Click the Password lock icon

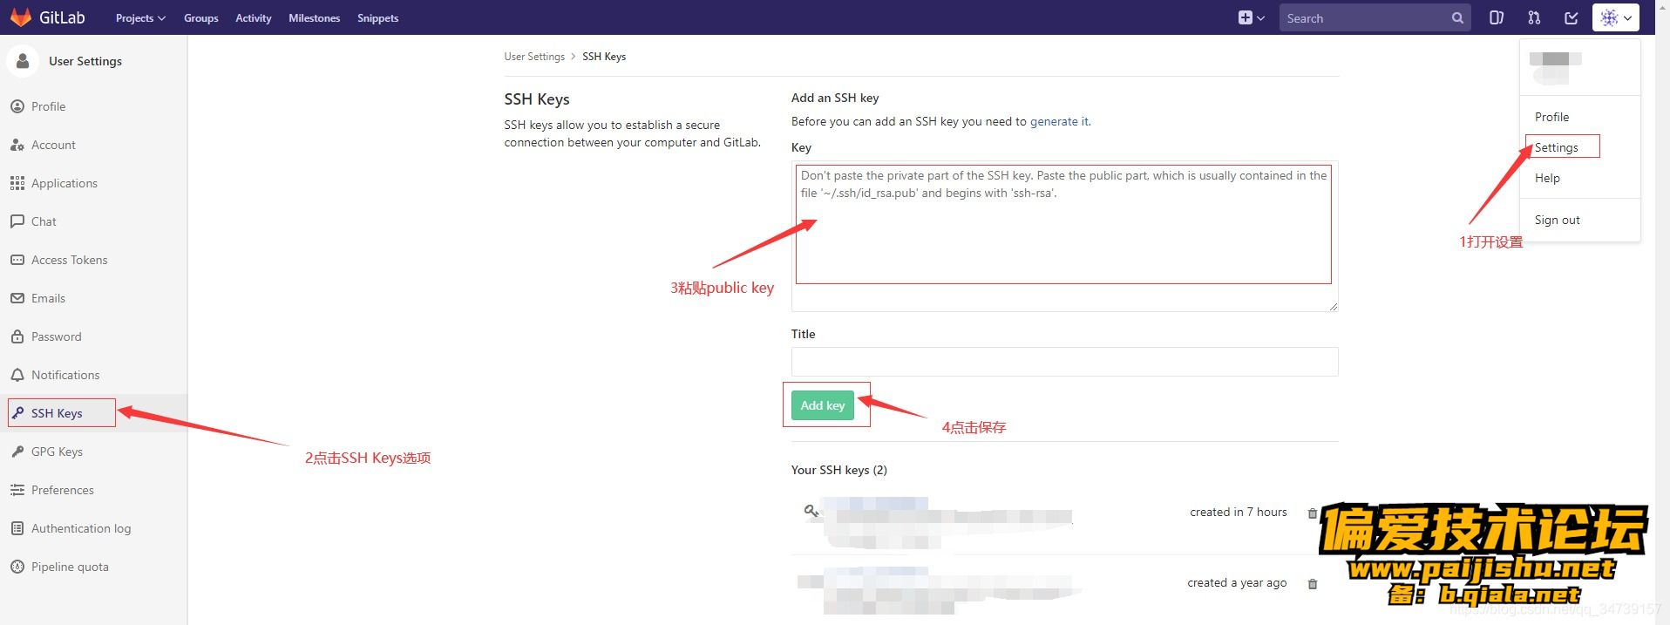tap(17, 336)
